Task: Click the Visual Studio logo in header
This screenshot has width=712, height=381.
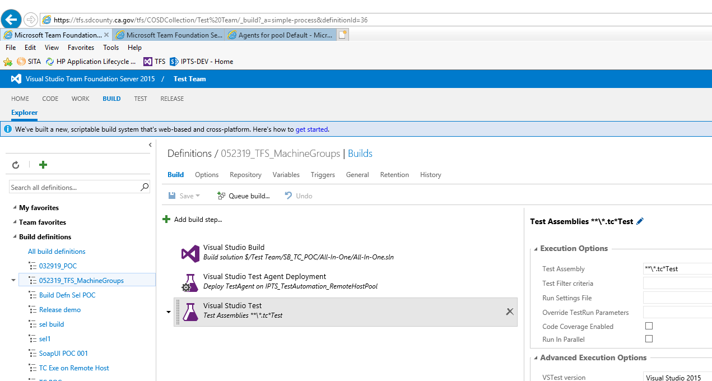Action: click(16, 79)
